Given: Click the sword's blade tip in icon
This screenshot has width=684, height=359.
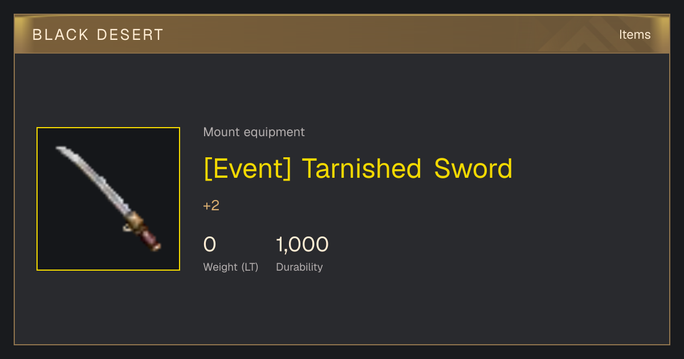Looking at the screenshot, I should pyautogui.click(x=59, y=149).
